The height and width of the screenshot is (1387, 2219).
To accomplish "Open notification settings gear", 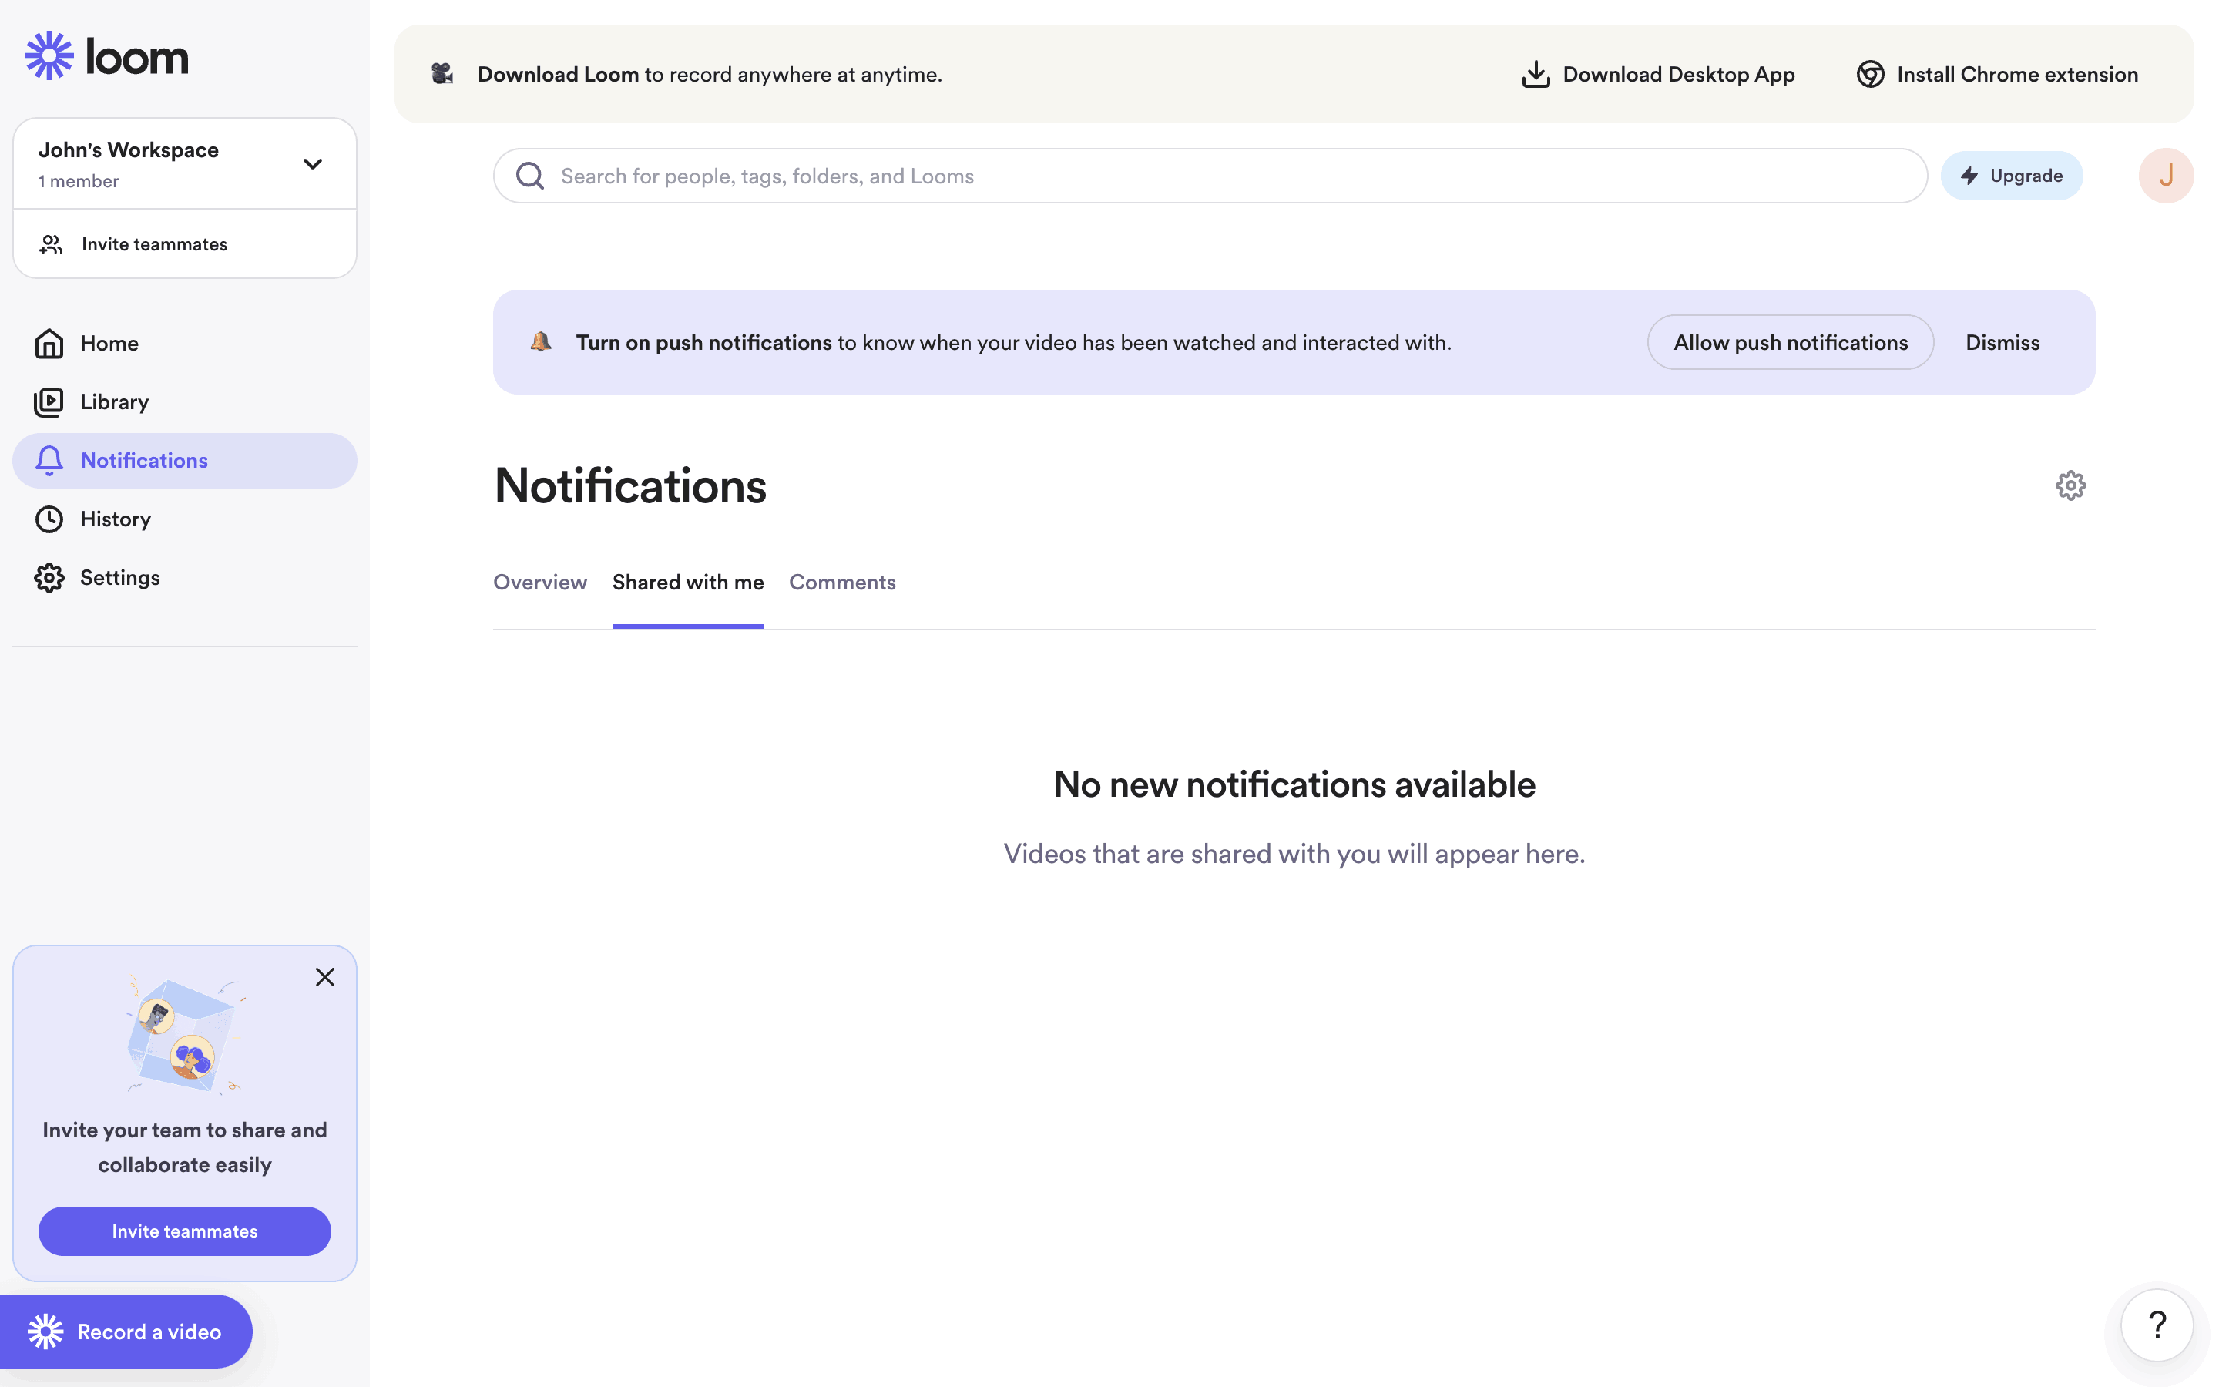I will pos(2070,485).
